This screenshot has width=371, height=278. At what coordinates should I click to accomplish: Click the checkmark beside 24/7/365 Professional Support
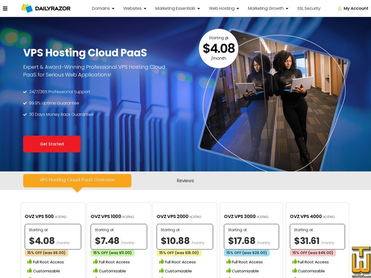(x=25, y=92)
